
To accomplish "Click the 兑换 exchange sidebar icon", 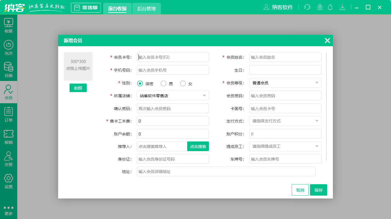I will point(9,69).
